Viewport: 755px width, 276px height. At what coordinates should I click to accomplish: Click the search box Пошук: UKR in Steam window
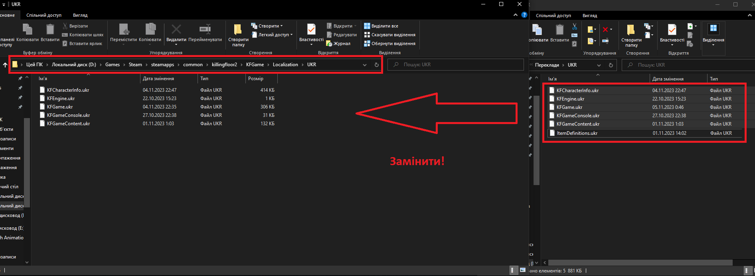(456, 65)
